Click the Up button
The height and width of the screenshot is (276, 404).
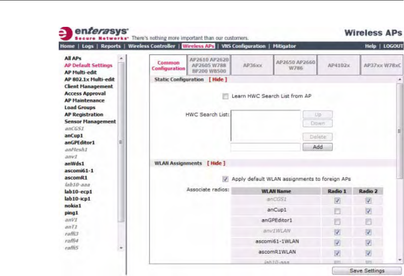(318, 115)
